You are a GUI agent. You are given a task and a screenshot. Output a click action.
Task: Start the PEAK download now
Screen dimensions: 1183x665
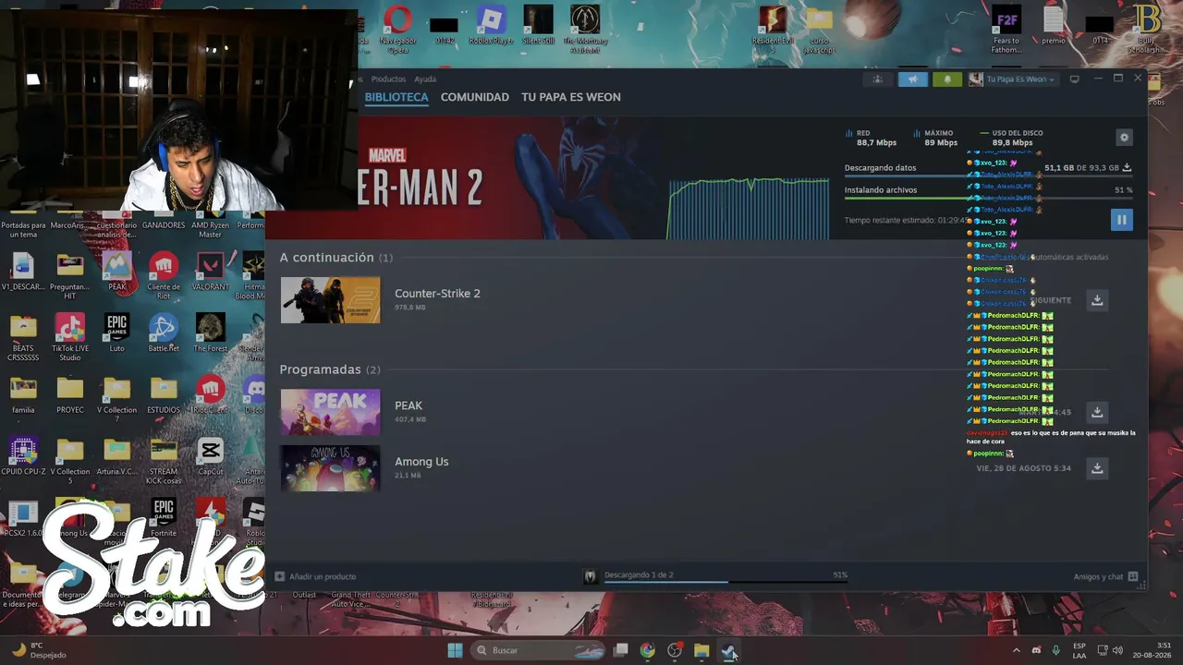1097,412
